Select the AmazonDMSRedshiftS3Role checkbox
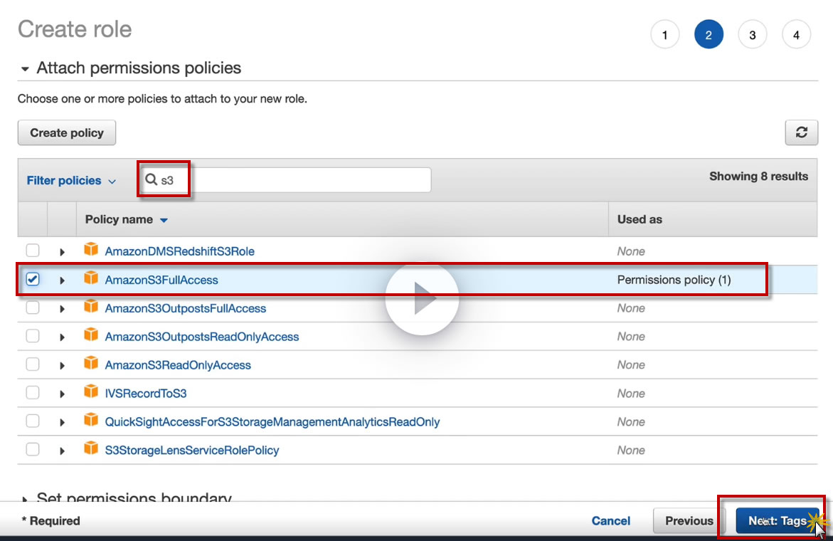The width and height of the screenshot is (833, 541). tap(33, 251)
